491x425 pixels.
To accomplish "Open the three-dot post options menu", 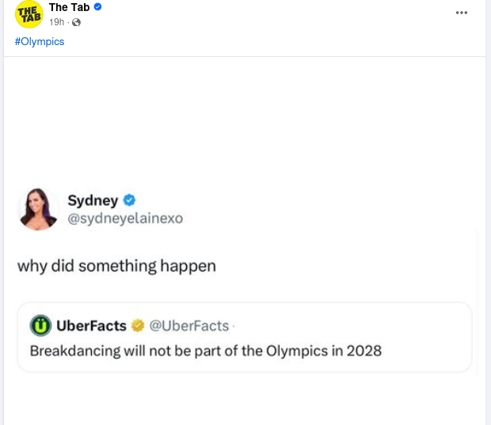I will coord(462,13).
